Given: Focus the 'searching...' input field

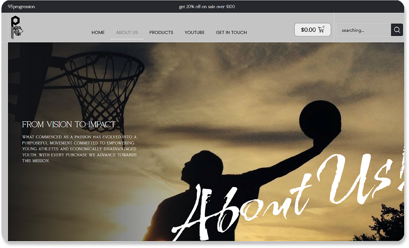Looking at the screenshot, I should point(363,30).
